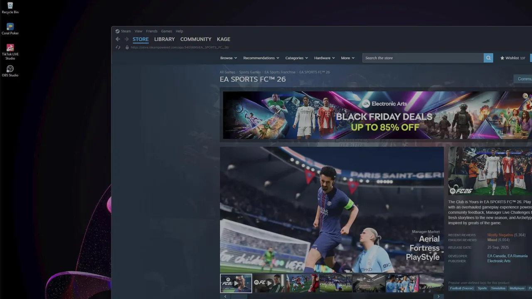Go forward with the Steam forward arrow
The height and width of the screenshot is (299, 532).
coord(126,39)
